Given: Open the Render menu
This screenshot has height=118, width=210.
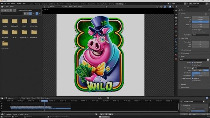Looking at the screenshot, I should [x=13, y=4].
